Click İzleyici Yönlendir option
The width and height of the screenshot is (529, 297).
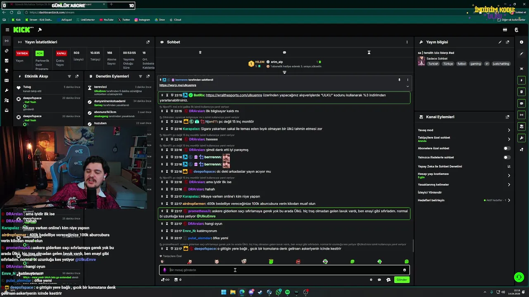pyautogui.click(x=430, y=192)
